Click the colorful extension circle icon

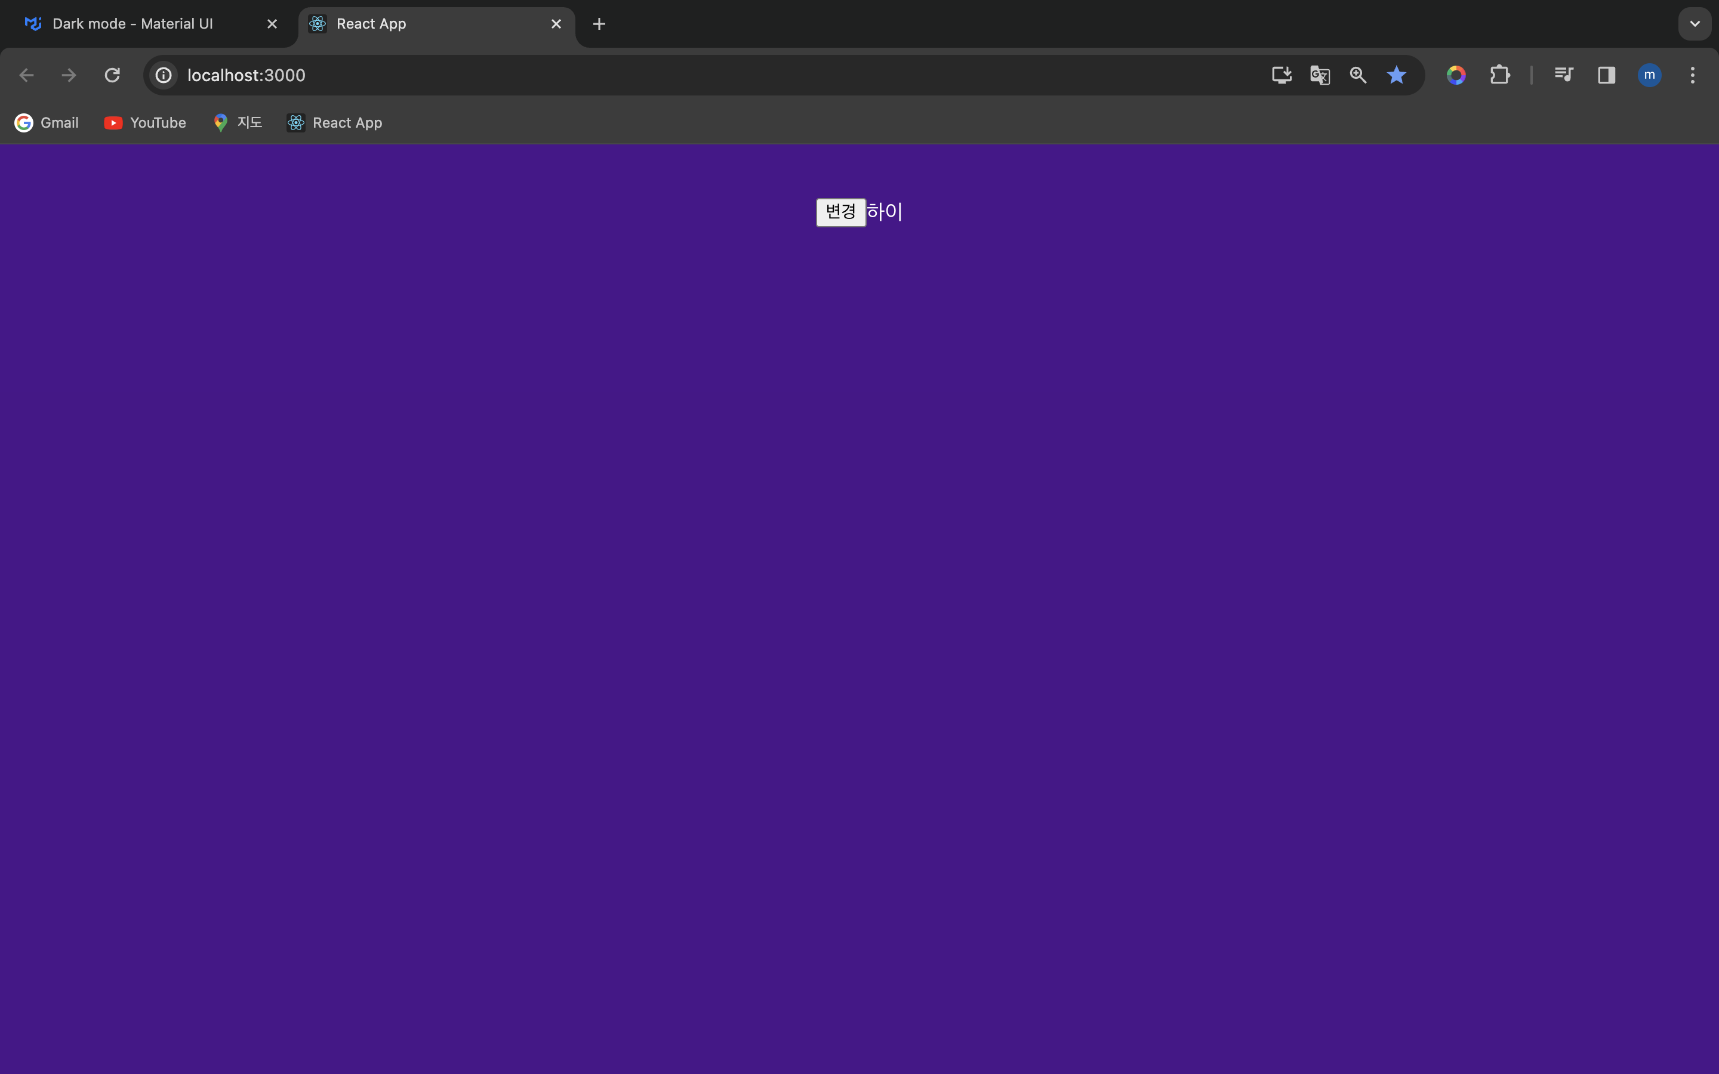click(x=1456, y=75)
